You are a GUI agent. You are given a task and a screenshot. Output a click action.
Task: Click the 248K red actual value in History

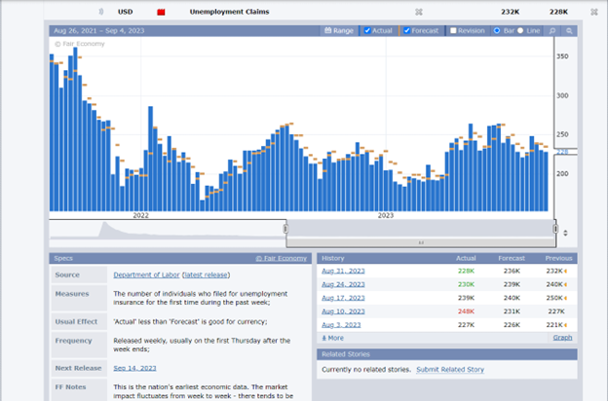(x=466, y=311)
